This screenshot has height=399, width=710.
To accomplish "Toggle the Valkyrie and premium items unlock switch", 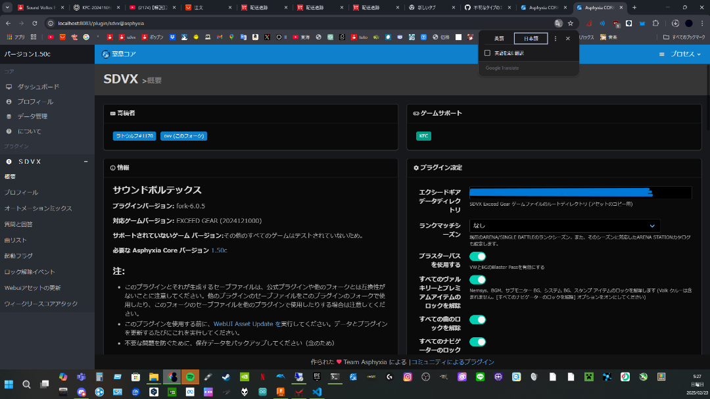I will coord(477,279).
